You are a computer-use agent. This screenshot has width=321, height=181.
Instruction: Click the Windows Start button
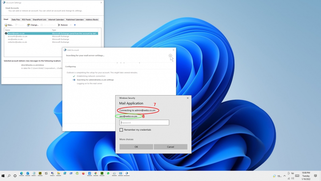point(3,176)
